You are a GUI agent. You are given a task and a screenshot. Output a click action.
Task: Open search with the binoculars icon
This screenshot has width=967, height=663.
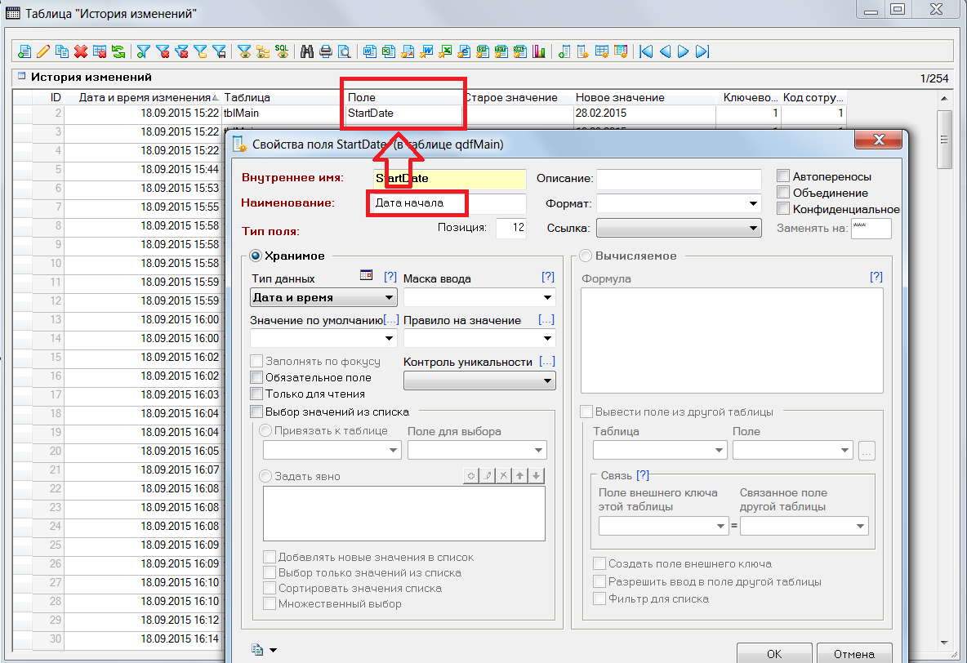pos(307,51)
